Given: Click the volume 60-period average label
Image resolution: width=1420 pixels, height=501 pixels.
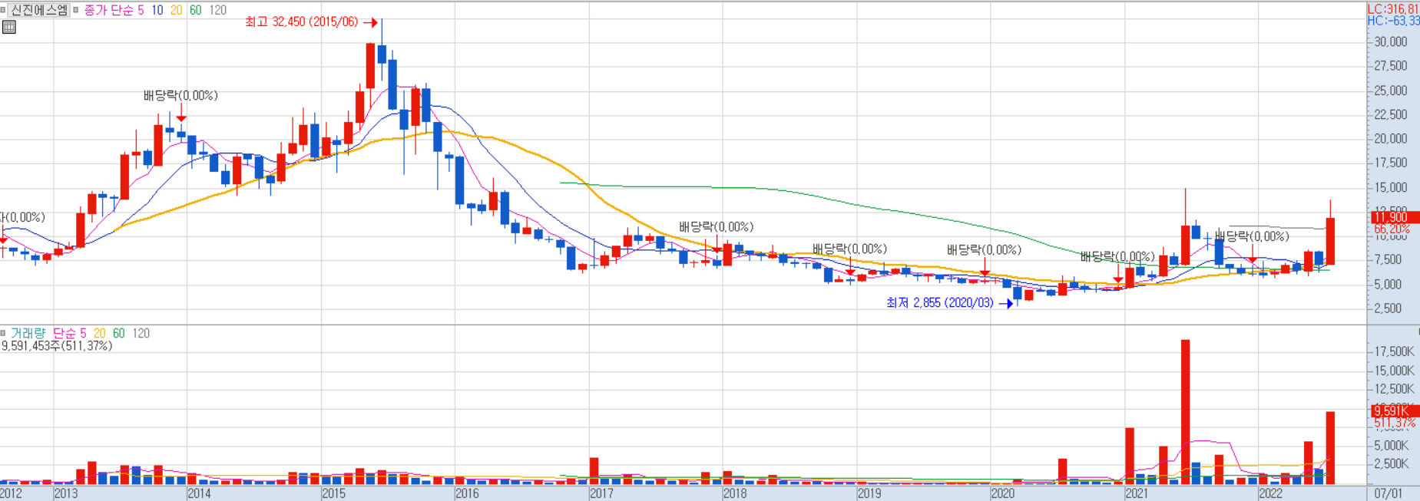Looking at the screenshot, I should [119, 333].
